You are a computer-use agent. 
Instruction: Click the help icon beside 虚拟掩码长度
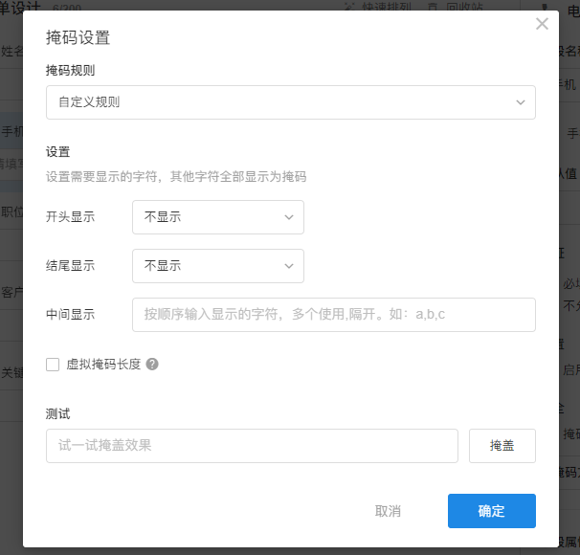tap(152, 365)
